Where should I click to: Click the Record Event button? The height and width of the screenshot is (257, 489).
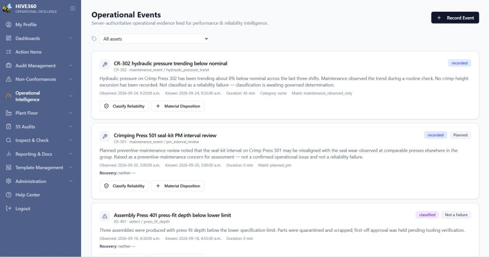click(x=455, y=18)
